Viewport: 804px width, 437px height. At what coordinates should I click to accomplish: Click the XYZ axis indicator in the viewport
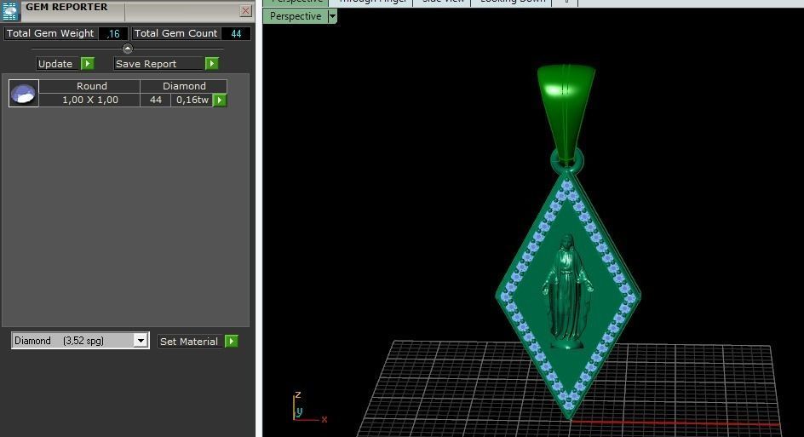(308, 408)
